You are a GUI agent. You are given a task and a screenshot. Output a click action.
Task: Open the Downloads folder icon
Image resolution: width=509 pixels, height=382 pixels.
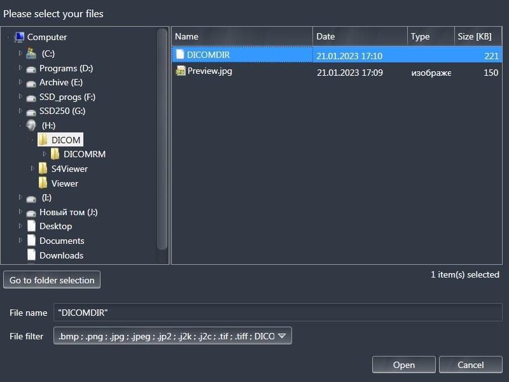pos(31,255)
